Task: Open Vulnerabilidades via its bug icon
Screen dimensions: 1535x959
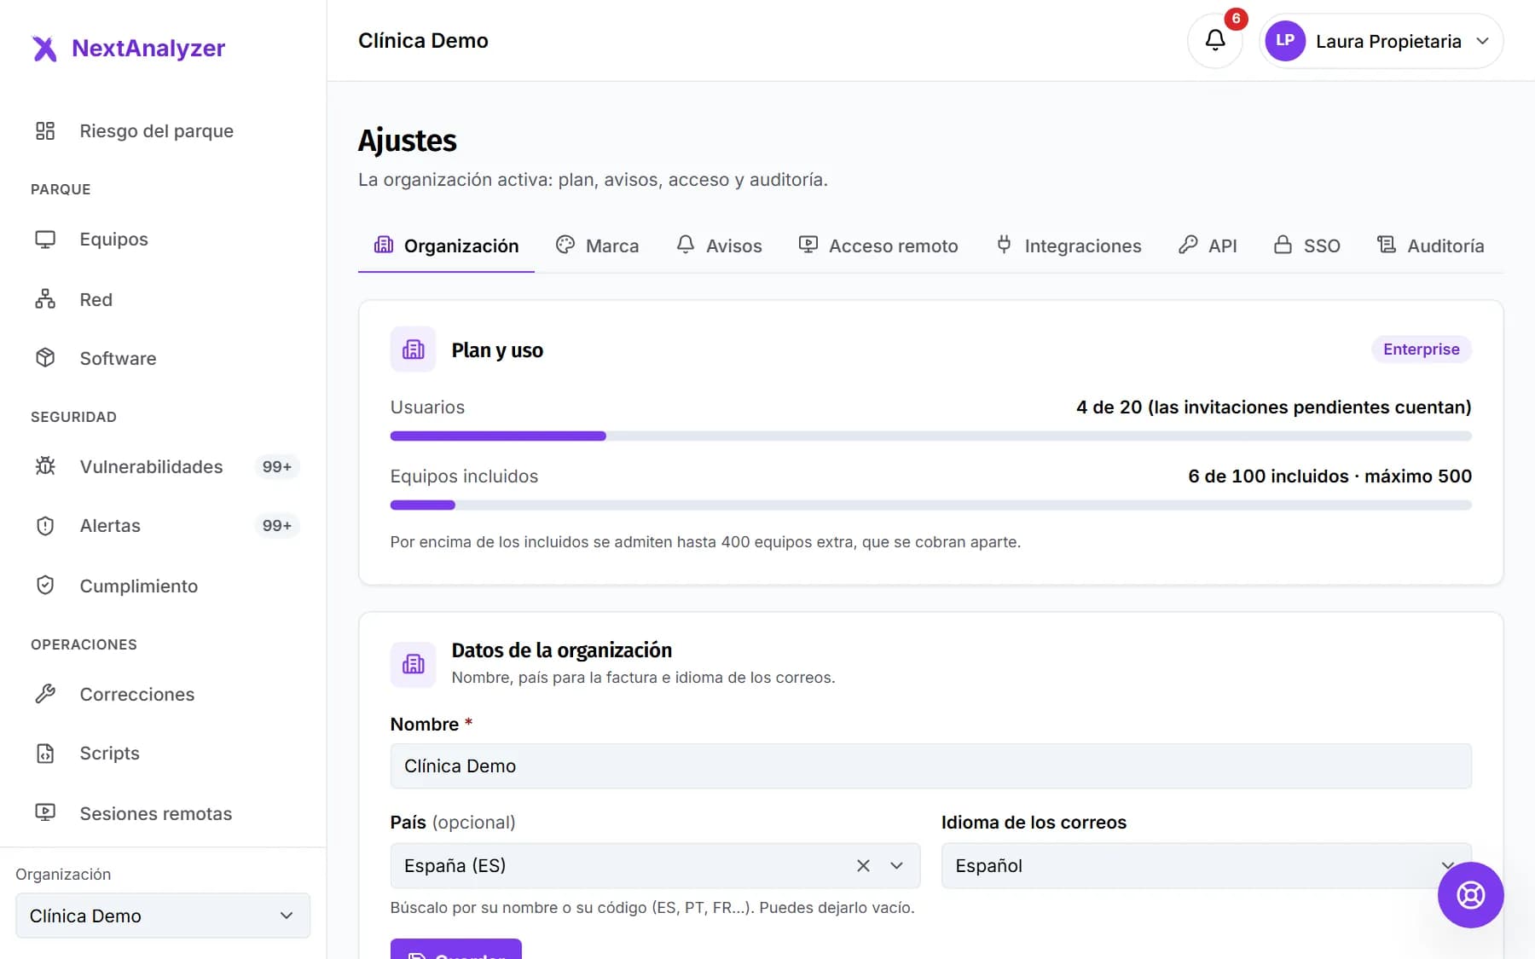Action: click(x=45, y=466)
